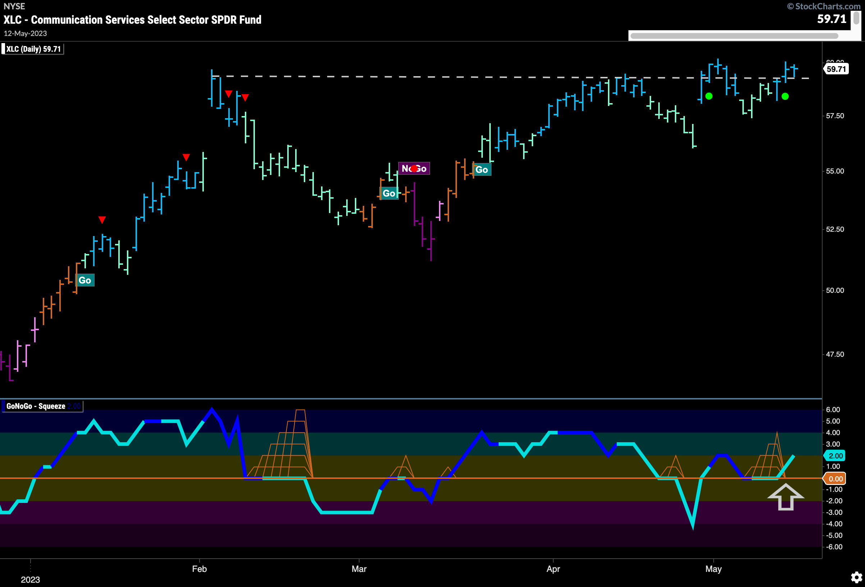Image resolution: width=865 pixels, height=587 pixels.
Task: Click the white 59.71 price tag on axis
Action: tap(836, 69)
